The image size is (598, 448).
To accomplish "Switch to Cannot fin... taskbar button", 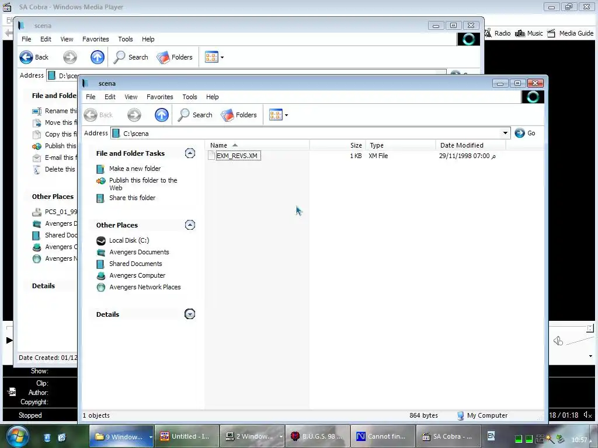I will tap(383, 436).
